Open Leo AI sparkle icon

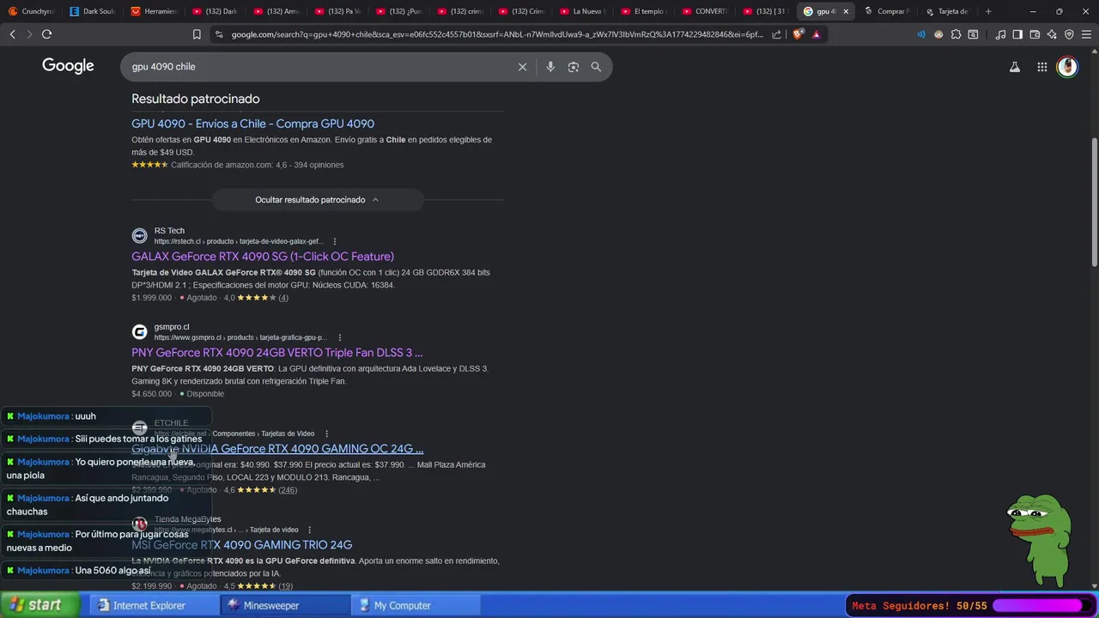[1052, 34]
